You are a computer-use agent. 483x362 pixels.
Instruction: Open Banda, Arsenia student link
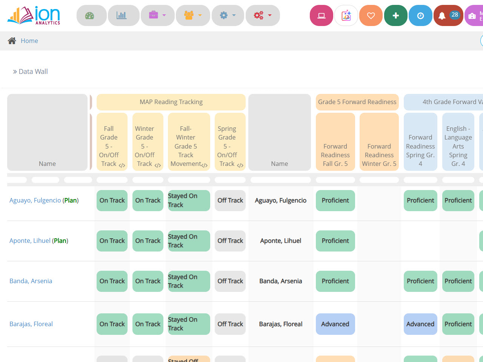pyautogui.click(x=31, y=281)
